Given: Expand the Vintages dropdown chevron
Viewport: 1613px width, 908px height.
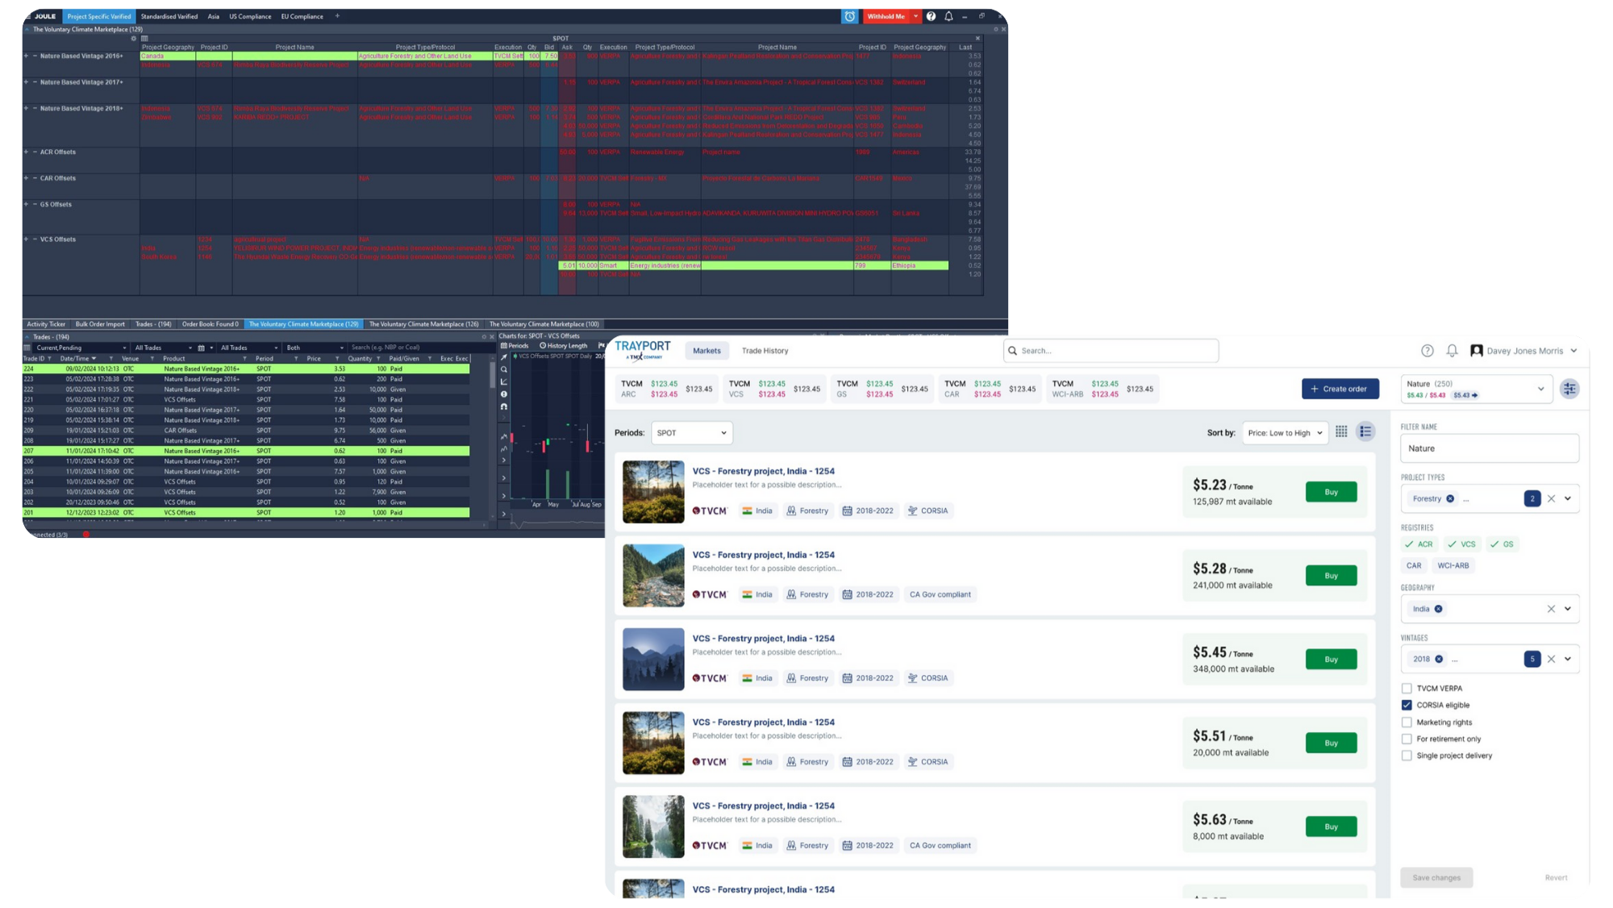Looking at the screenshot, I should [1568, 659].
